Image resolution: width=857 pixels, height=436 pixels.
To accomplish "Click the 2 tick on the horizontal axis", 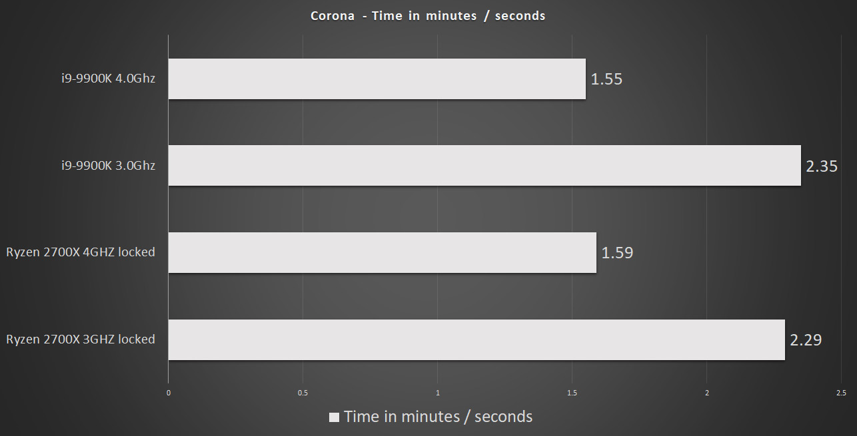I will tap(706, 393).
